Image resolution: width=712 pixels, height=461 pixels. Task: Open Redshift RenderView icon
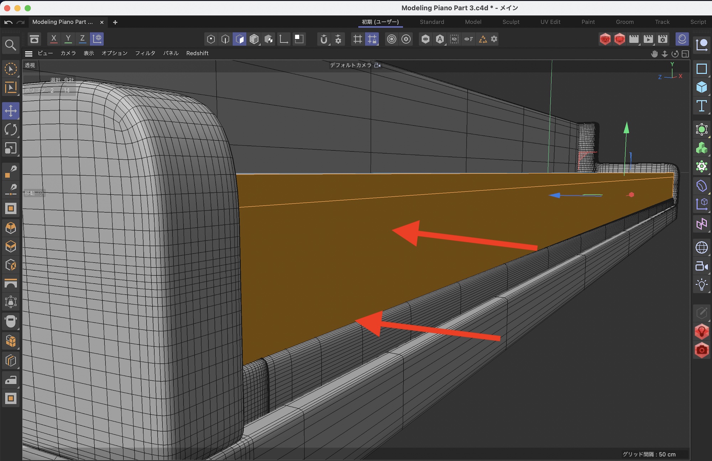click(605, 39)
